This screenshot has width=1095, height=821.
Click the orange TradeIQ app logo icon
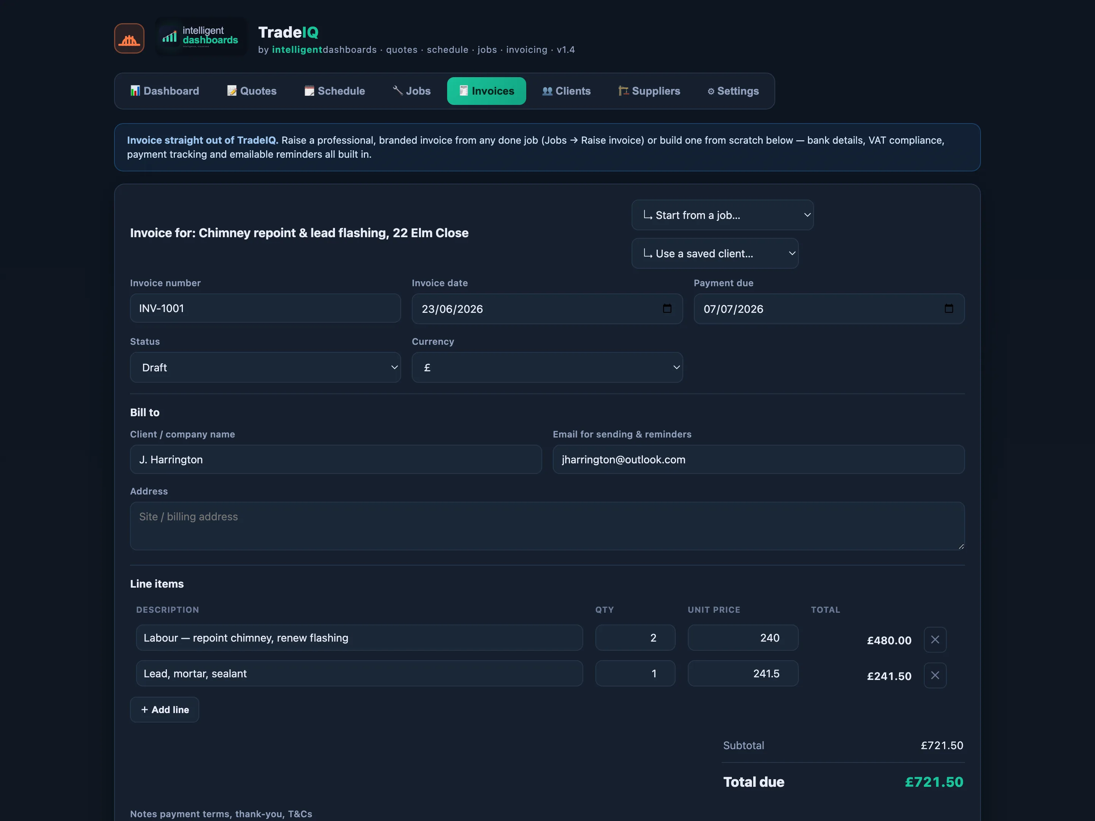[129, 38]
